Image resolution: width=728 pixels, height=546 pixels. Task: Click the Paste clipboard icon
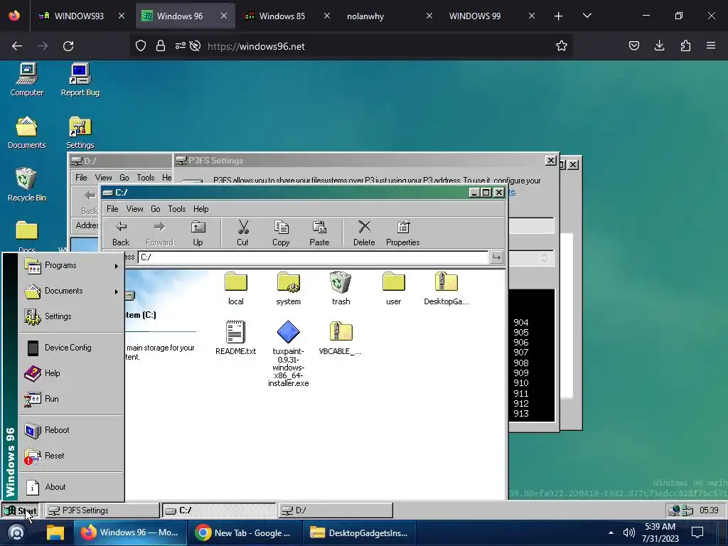point(319,233)
